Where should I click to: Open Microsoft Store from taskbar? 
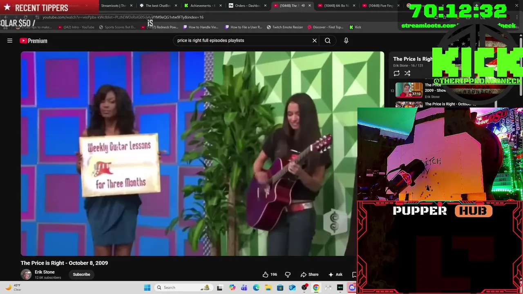click(x=280, y=287)
